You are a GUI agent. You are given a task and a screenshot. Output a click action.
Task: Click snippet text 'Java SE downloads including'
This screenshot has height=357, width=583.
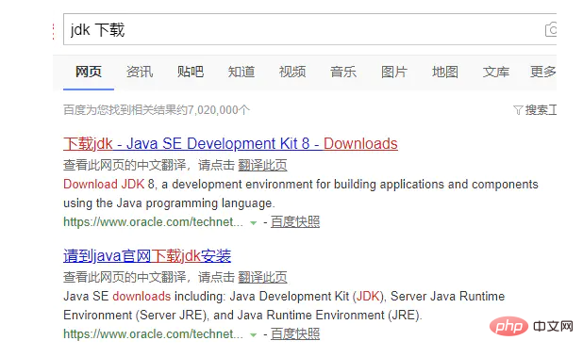[x=144, y=296]
